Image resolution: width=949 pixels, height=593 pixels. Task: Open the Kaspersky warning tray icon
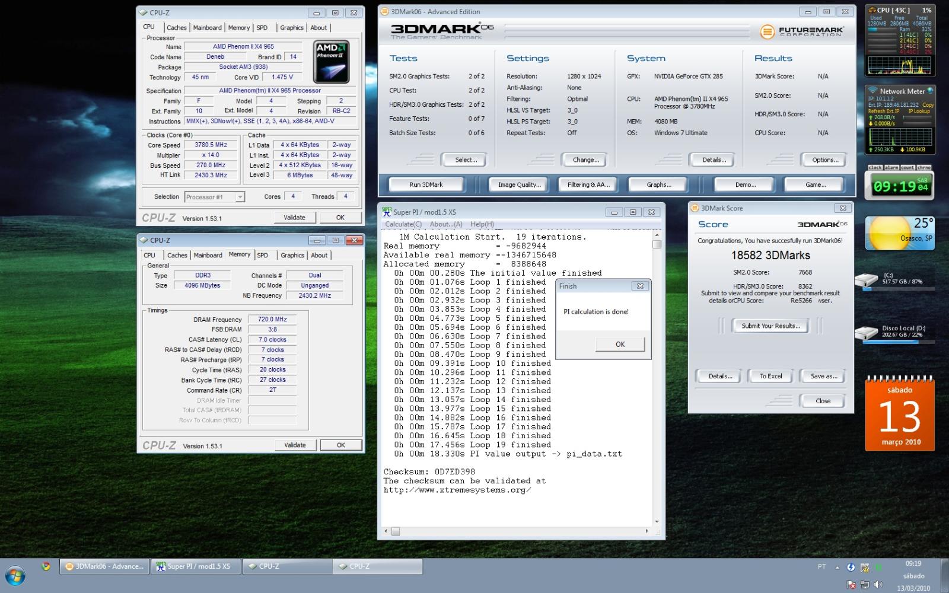pyautogui.click(x=865, y=568)
